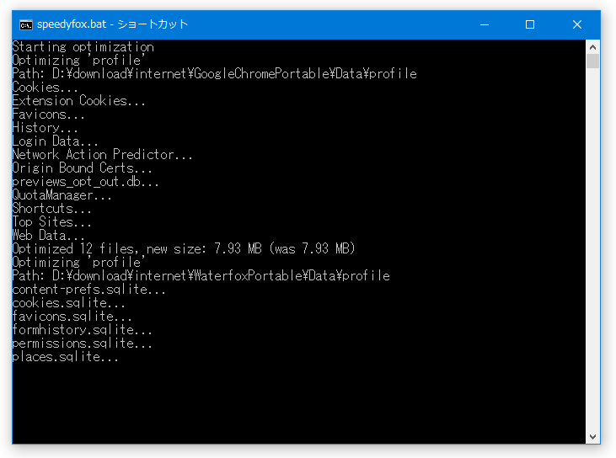Click the 'content-prefs.sqlite...' line
The image size is (616, 458).
click(x=88, y=290)
